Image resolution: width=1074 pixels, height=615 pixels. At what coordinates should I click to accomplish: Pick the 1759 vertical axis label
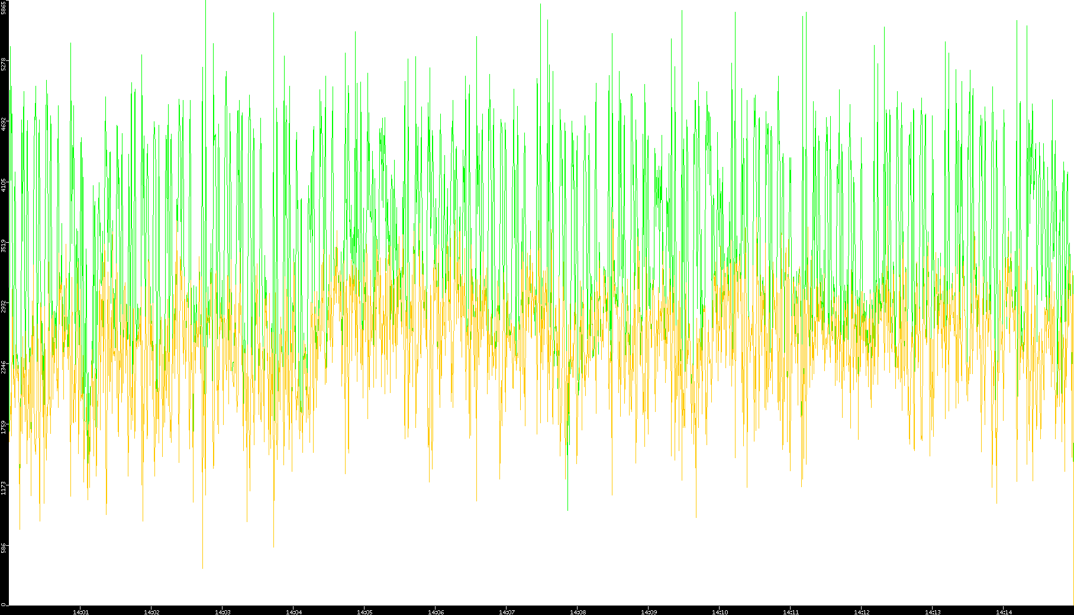tap(4, 427)
